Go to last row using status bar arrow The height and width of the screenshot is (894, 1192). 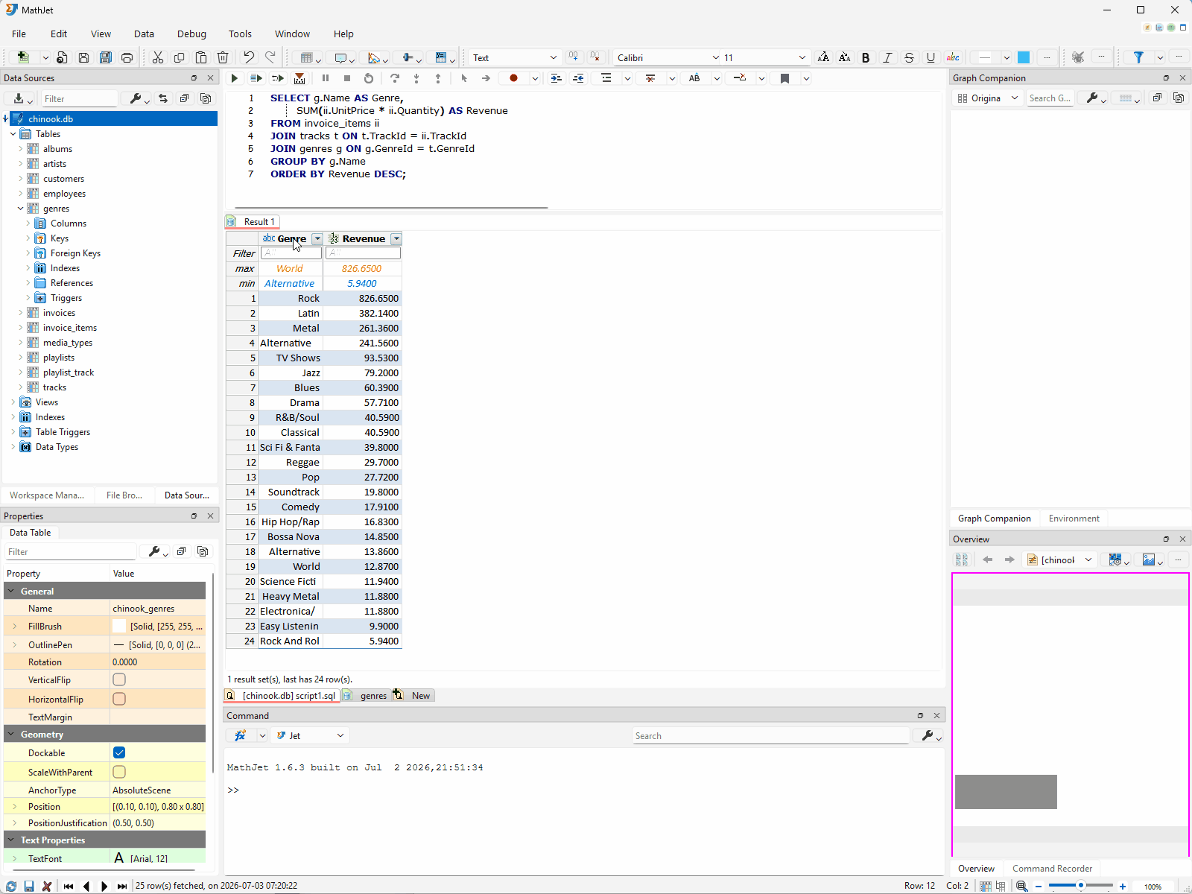coord(122,886)
